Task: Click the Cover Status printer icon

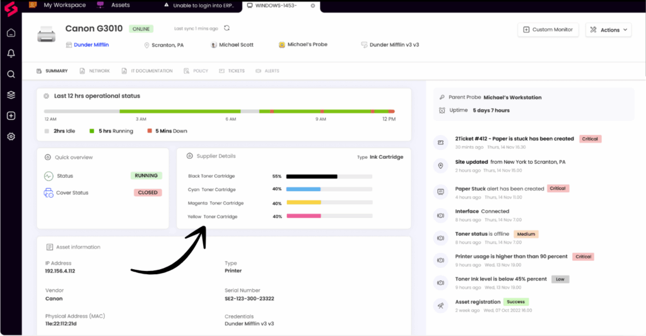Action: pyautogui.click(x=49, y=193)
